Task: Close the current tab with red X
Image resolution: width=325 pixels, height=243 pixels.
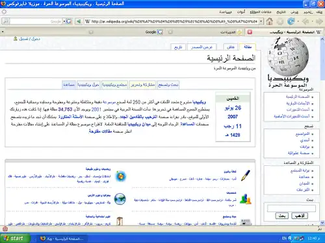Action: coord(250,32)
